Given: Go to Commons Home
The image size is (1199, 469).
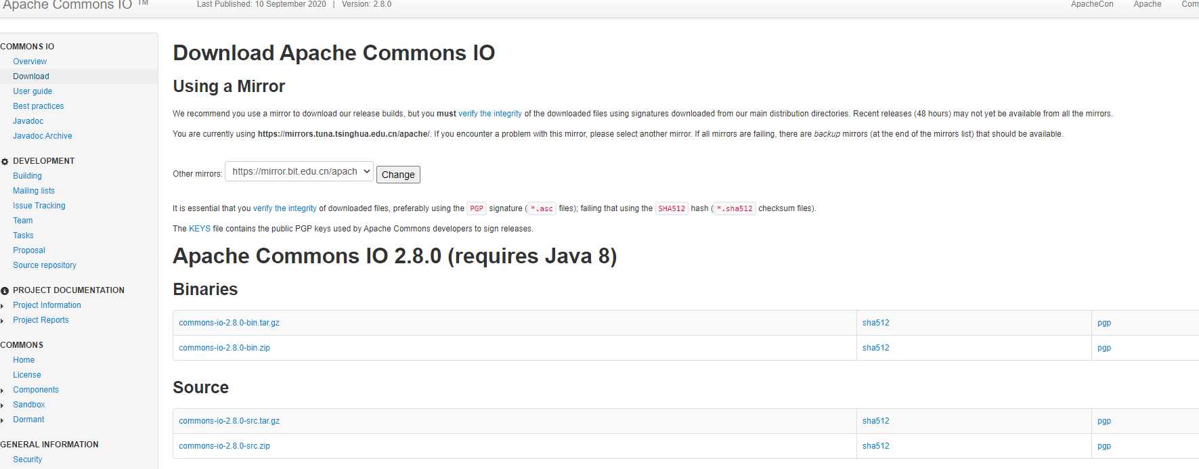Looking at the screenshot, I should 24,360.
